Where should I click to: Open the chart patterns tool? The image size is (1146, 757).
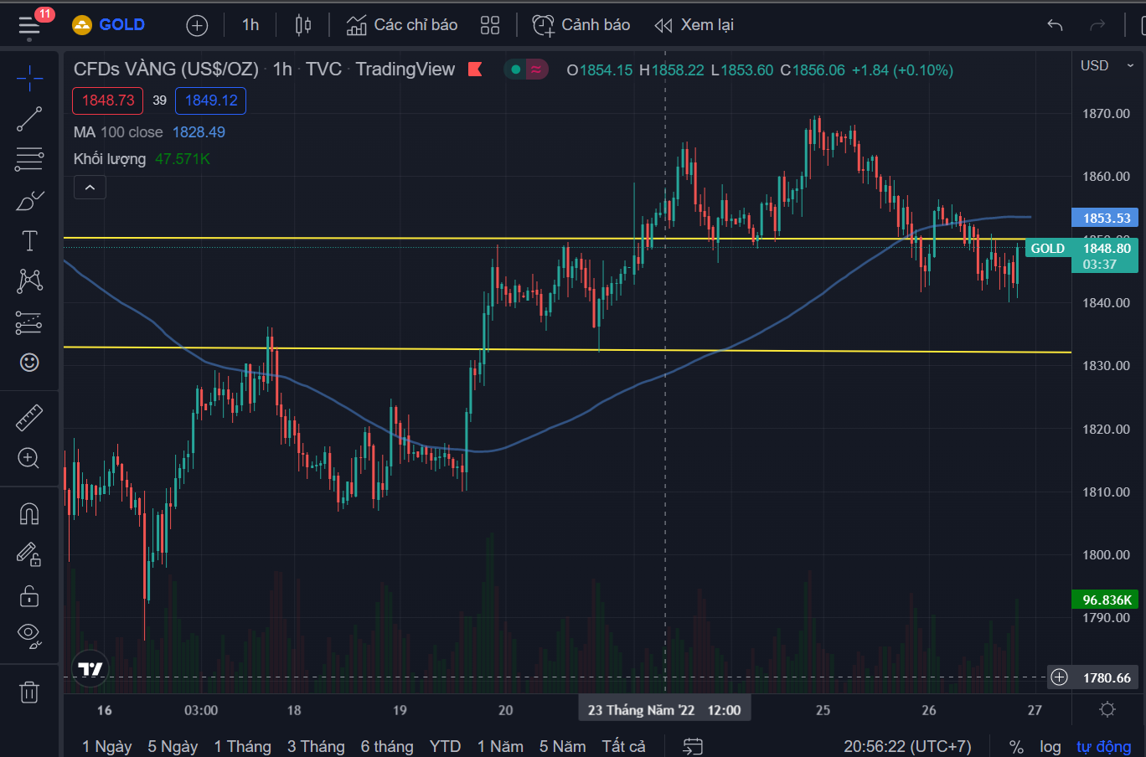(x=29, y=281)
